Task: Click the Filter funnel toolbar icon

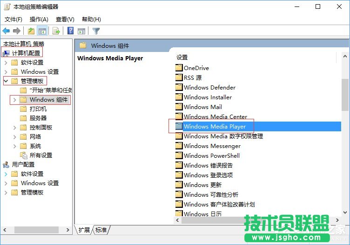Action: coord(96,31)
